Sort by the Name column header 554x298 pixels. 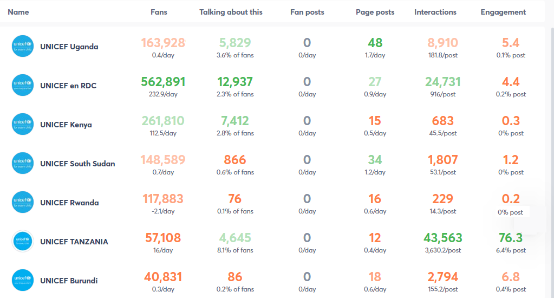coord(18,12)
